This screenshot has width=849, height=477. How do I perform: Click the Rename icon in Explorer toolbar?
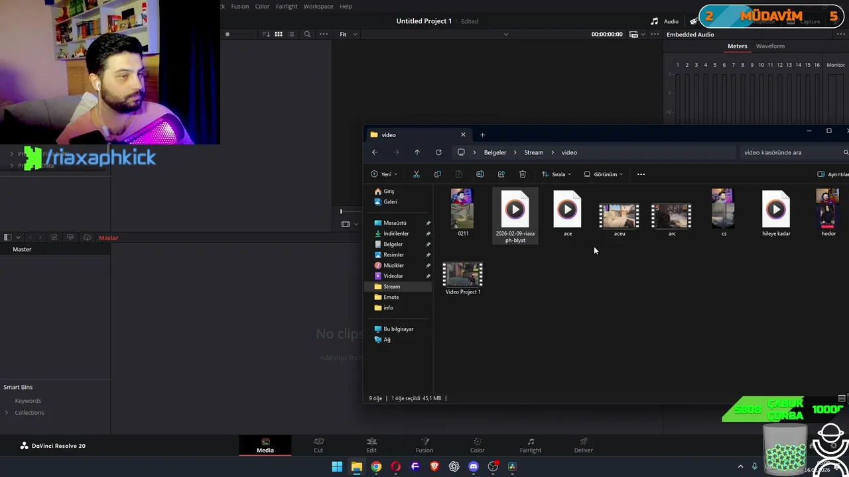[x=480, y=174]
